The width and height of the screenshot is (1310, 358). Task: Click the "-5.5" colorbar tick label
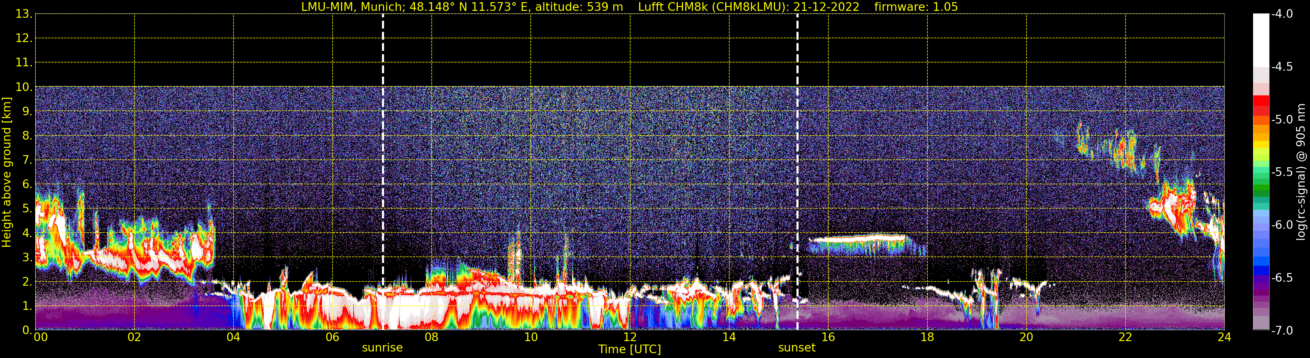pyautogui.click(x=1282, y=172)
